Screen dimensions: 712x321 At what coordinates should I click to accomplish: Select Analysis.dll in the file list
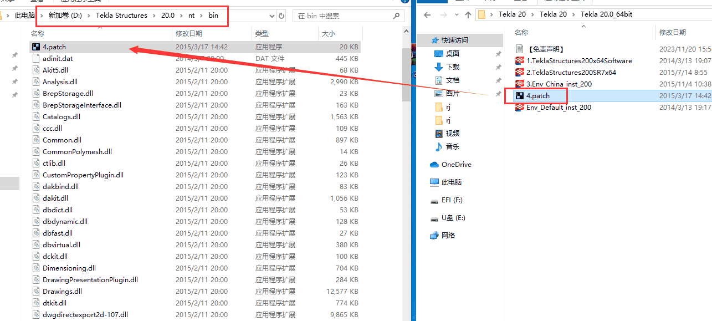tap(60, 81)
